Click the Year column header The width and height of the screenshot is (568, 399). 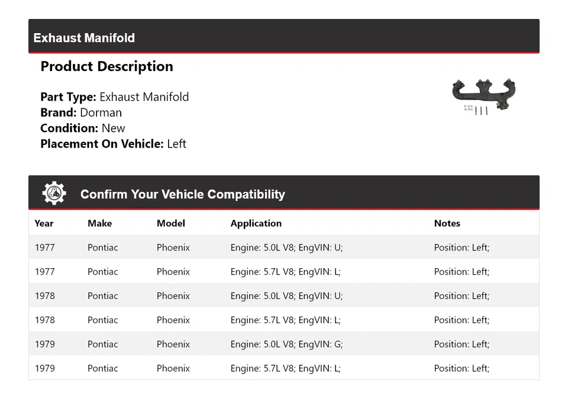coord(44,223)
